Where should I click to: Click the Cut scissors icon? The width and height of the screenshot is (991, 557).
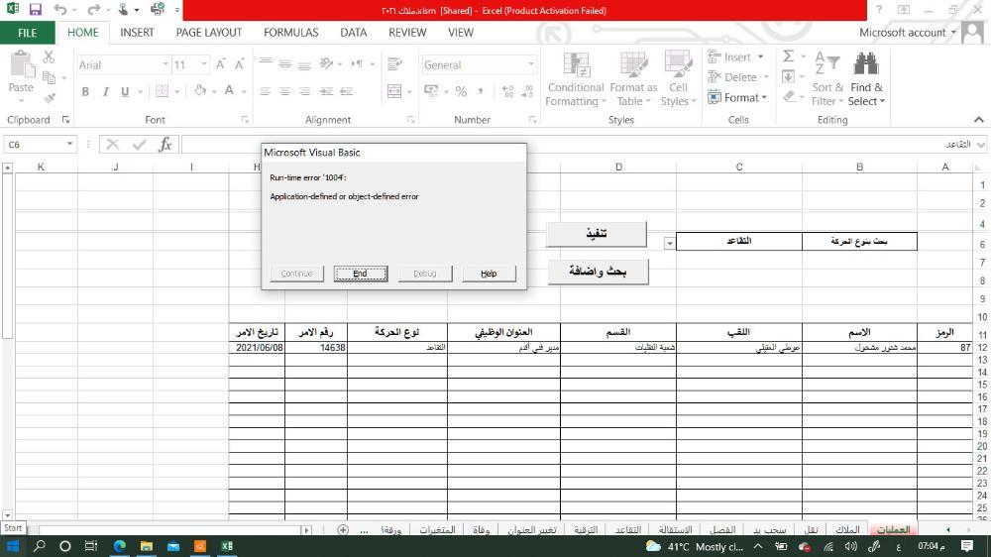(49, 56)
